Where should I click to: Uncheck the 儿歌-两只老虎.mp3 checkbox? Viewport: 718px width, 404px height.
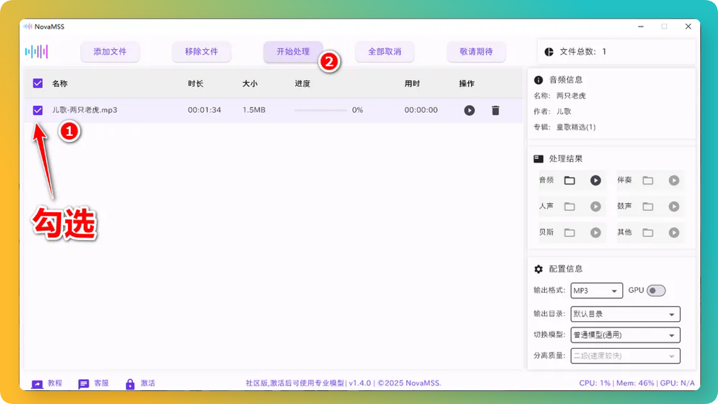point(38,110)
